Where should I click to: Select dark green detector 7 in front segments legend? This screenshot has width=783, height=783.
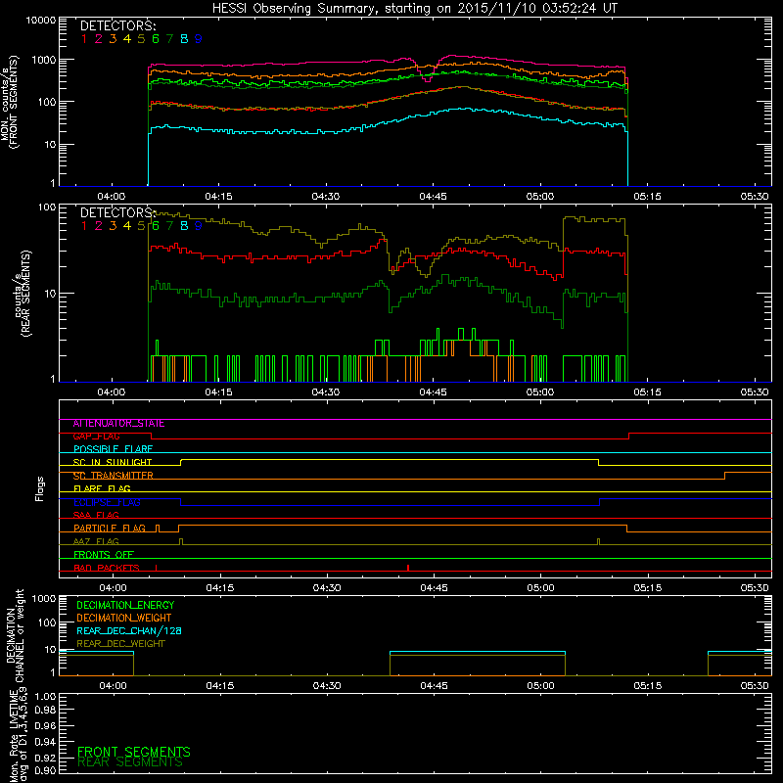click(x=169, y=38)
